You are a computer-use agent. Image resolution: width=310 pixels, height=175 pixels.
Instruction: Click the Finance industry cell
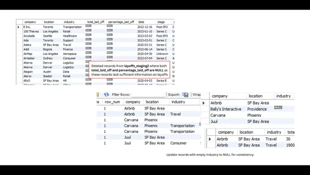(x=68, y=49)
